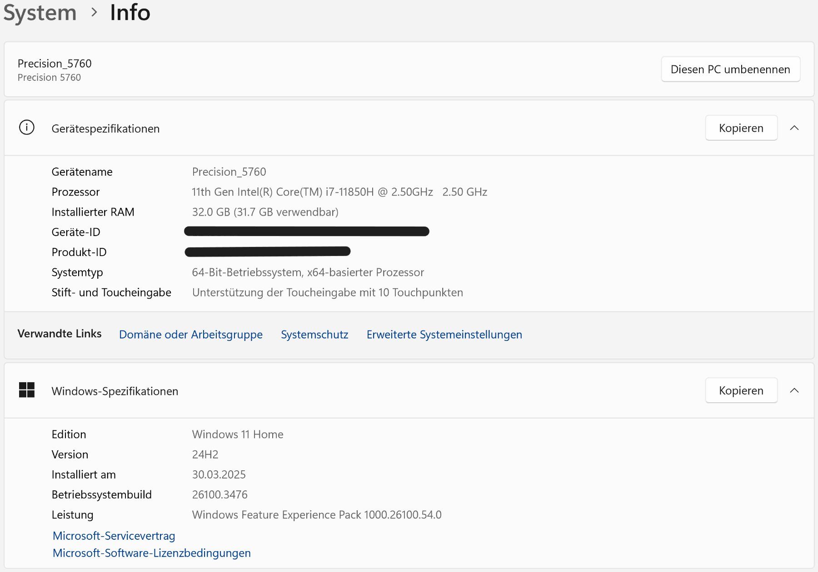Click the Produkt-ID label
The width and height of the screenshot is (818, 572).
pyautogui.click(x=79, y=252)
